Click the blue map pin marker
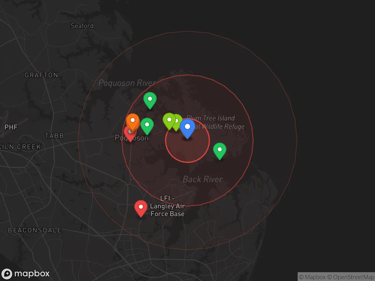Viewport: 375px width, 281px height. 187,128
